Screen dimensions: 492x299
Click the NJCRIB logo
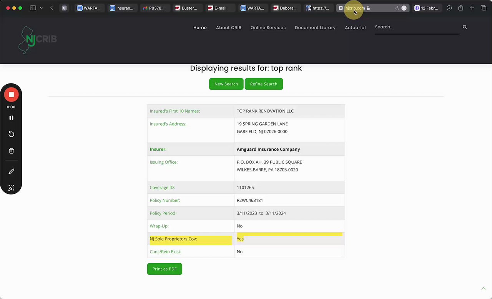coord(37,40)
